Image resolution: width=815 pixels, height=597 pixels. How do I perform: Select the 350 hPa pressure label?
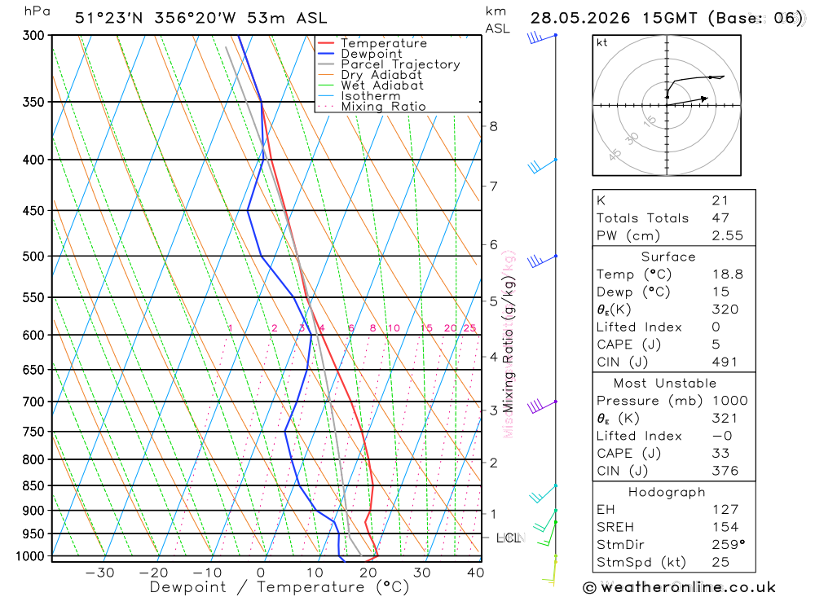[33, 103]
